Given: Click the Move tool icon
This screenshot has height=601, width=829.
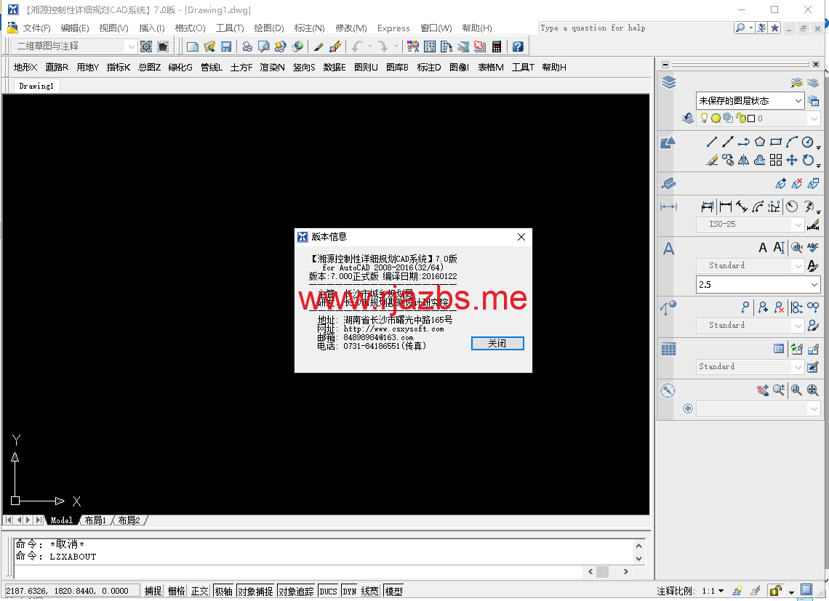Looking at the screenshot, I should pyautogui.click(x=792, y=160).
